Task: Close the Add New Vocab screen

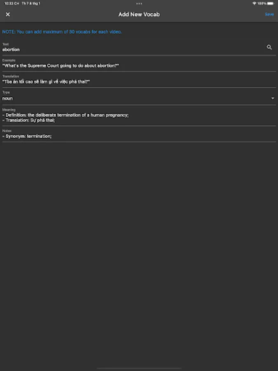Action: 7,14
